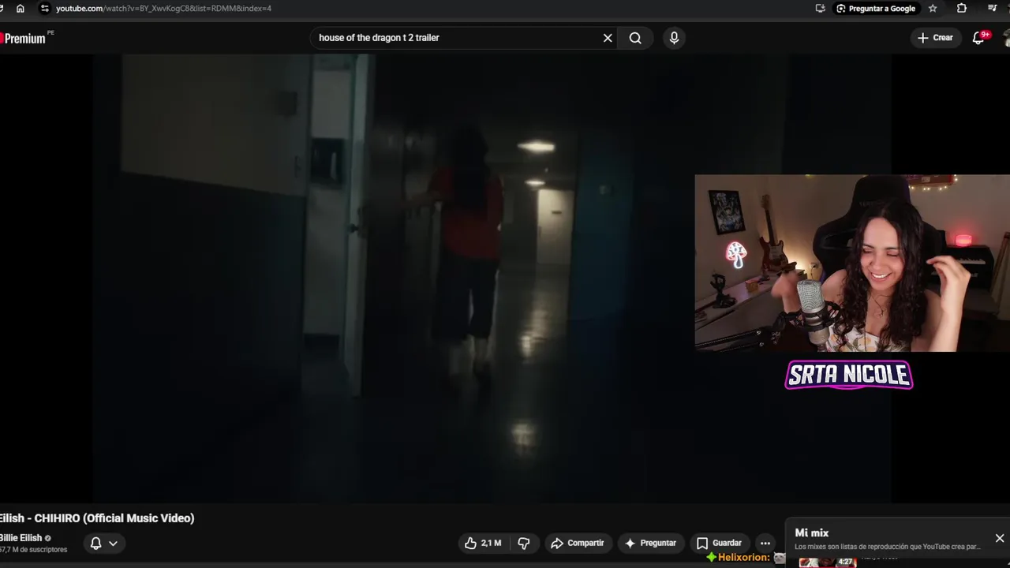The width and height of the screenshot is (1010, 568).
Task: Open the browser extensions puzzle icon
Action: [961, 8]
